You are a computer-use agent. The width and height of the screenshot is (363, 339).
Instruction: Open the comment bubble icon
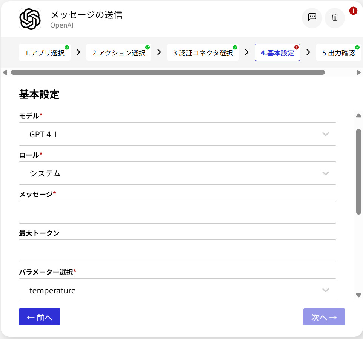pyautogui.click(x=312, y=17)
